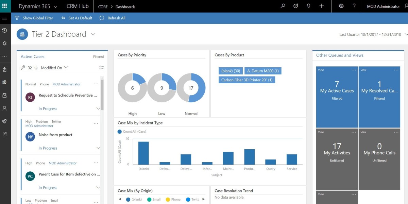This screenshot has height=204, width=408.
Task: Click the pencil edit icon in Active Cases
Action: coord(23,68)
